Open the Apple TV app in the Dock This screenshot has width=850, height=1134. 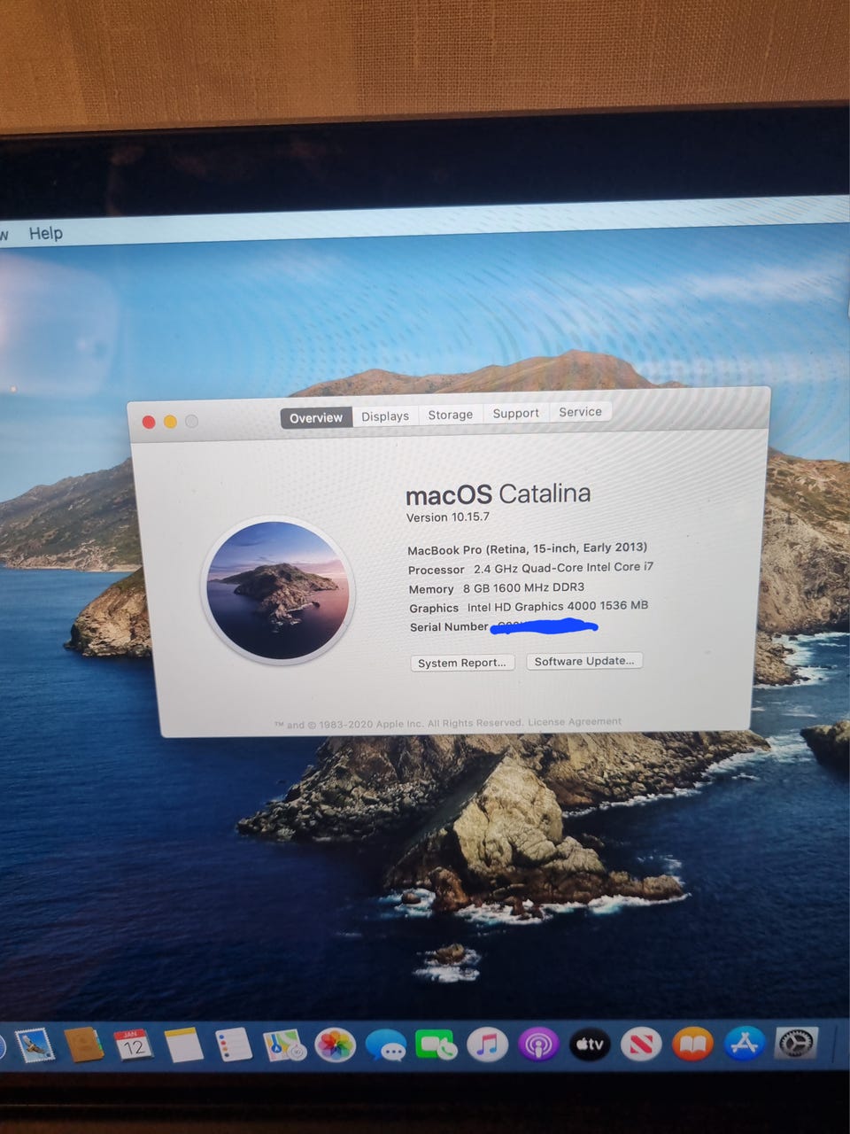point(590,1045)
